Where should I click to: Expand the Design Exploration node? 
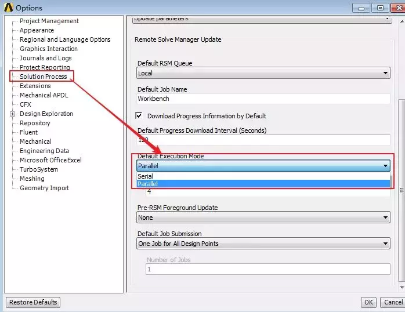tap(12, 114)
